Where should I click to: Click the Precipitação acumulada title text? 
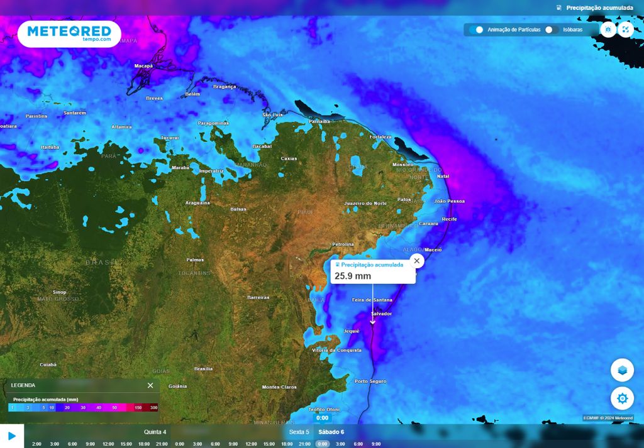coord(599,8)
